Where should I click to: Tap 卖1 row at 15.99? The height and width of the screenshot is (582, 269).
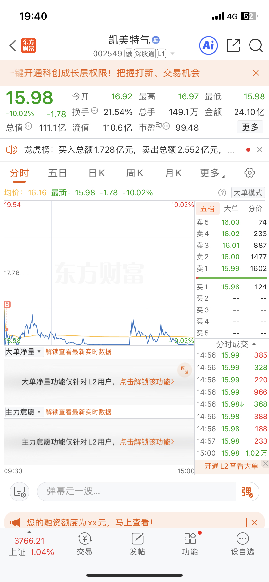point(231,268)
